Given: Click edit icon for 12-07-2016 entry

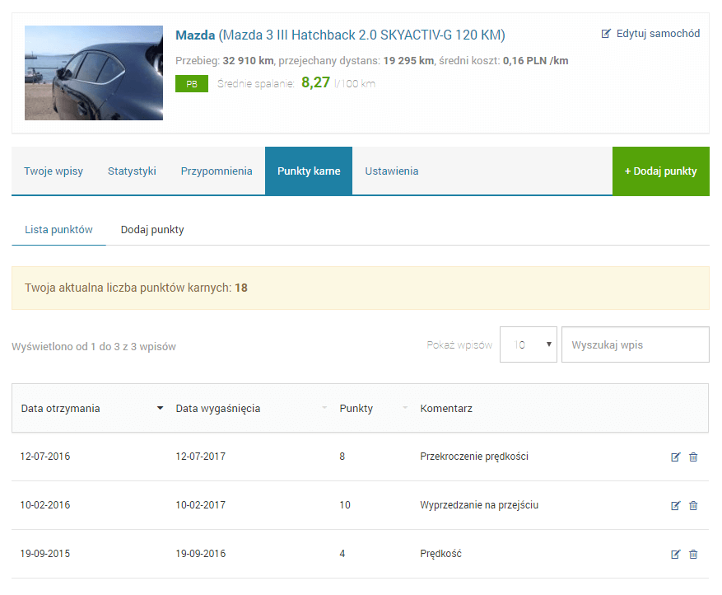Looking at the screenshot, I should point(676,457).
